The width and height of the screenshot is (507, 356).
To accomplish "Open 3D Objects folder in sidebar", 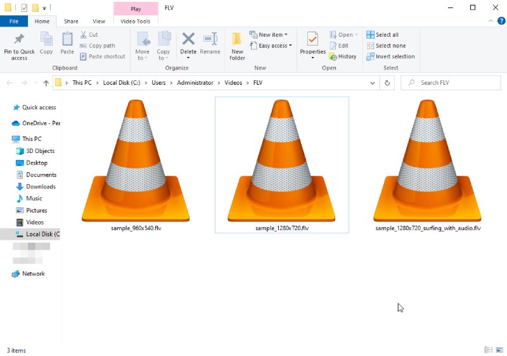I will click(x=35, y=150).
